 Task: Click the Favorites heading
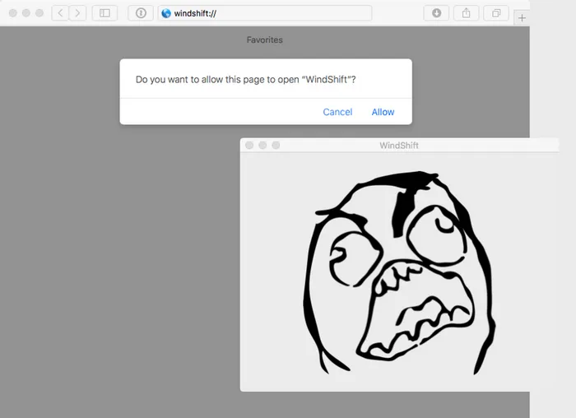[x=264, y=39]
